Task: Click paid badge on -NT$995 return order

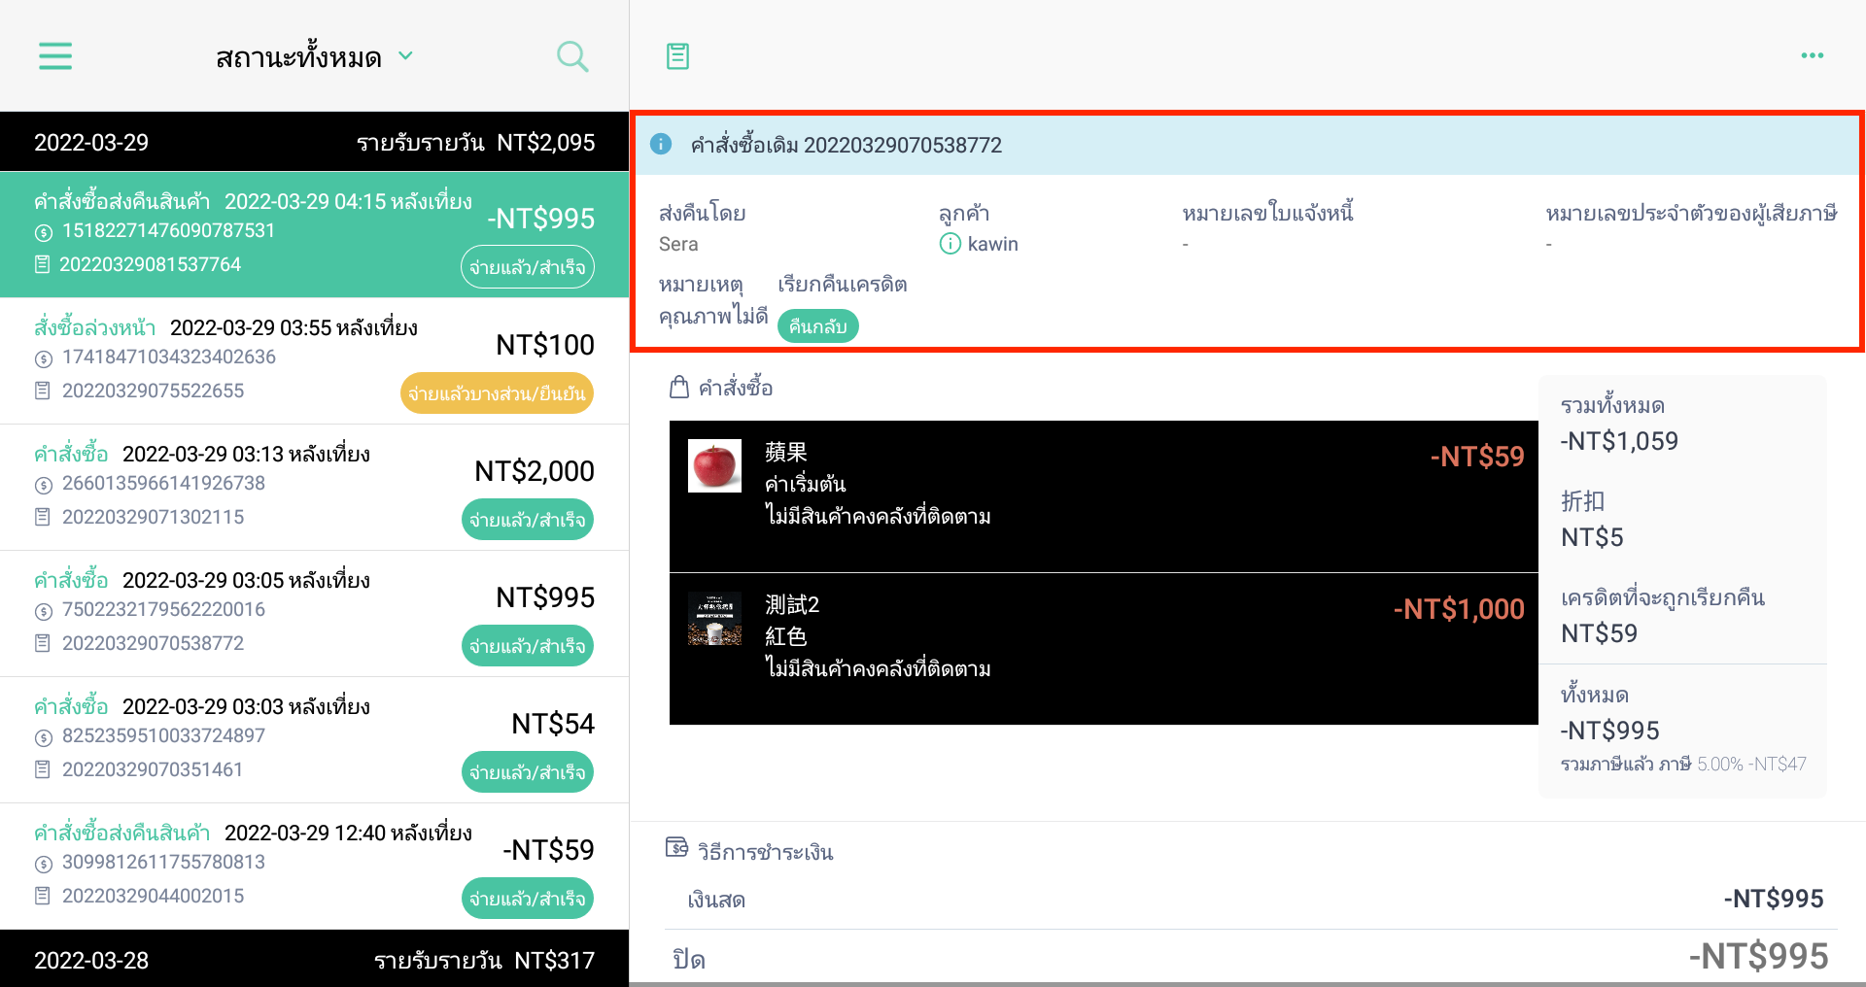Action: [527, 267]
